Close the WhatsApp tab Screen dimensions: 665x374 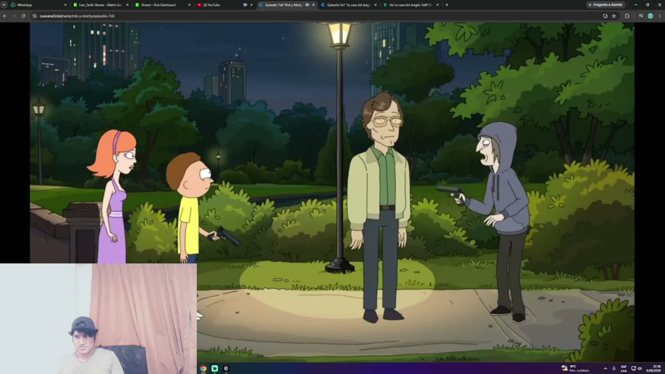65,5
